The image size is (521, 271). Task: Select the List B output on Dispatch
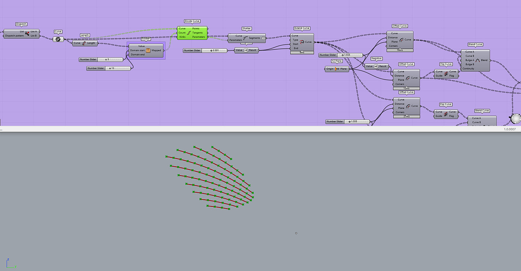[x=35, y=36]
